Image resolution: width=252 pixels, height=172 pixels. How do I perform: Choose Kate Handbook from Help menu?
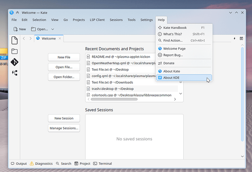[x=184, y=28]
